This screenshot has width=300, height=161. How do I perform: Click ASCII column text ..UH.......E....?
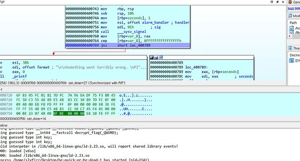click(136, 109)
